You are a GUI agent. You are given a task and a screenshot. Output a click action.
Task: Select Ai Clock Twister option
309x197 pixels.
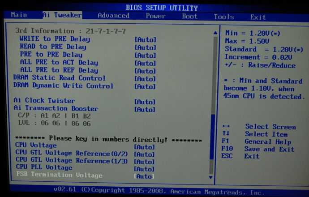[x=44, y=100]
